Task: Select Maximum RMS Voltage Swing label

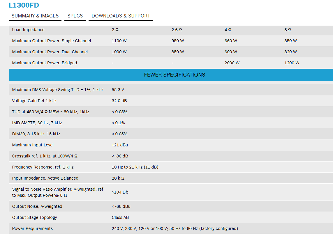Action: tap(58, 90)
